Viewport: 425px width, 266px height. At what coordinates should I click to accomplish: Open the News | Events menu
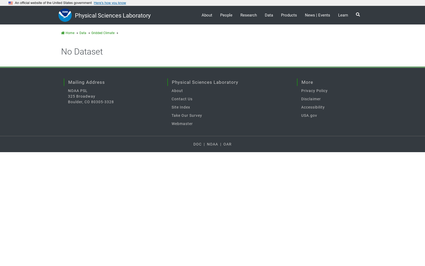pyautogui.click(x=317, y=15)
